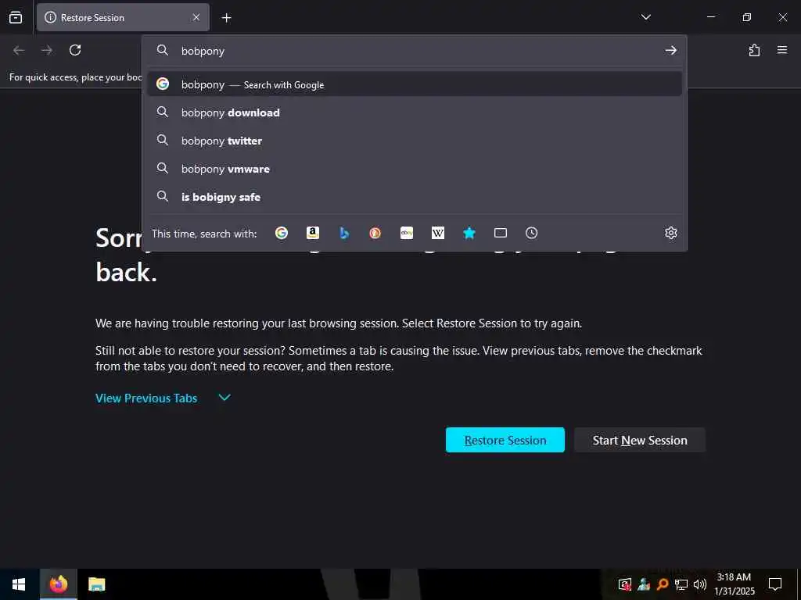Open the list of recent browsing icon at top-left
Screen dimensions: 801x600
pos(16,17)
